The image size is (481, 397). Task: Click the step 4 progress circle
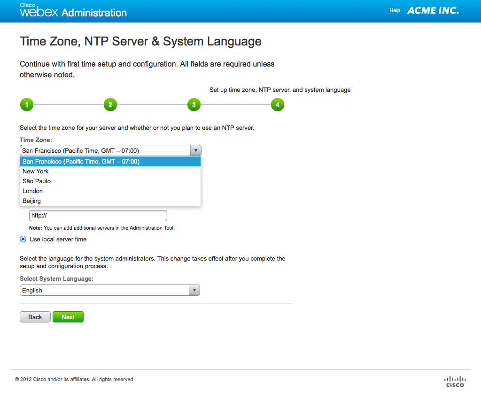[278, 105]
